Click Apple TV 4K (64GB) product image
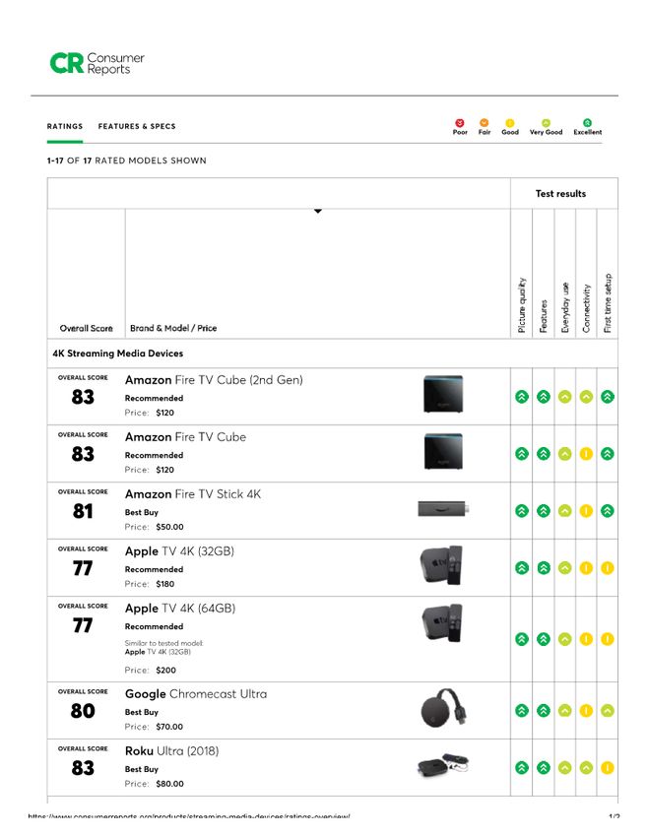 tap(441, 622)
